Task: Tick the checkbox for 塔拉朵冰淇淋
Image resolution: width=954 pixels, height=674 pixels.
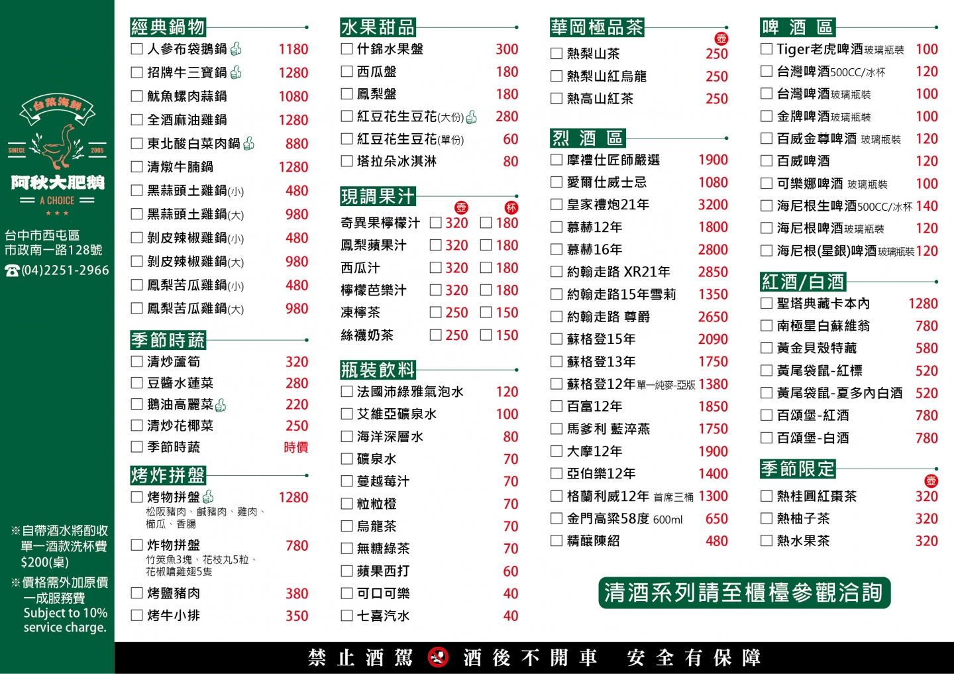Action: pyautogui.click(x=346, y=161)
